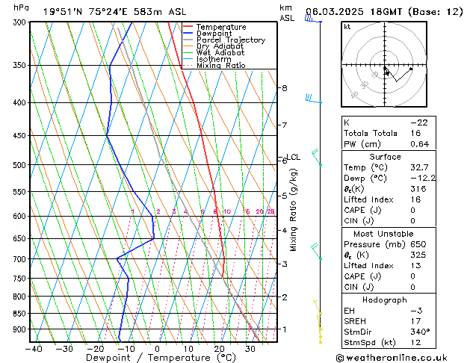The image size is (470, 363).
Task: Click the Hodograph section heading in the table
Action: [385, 300]
